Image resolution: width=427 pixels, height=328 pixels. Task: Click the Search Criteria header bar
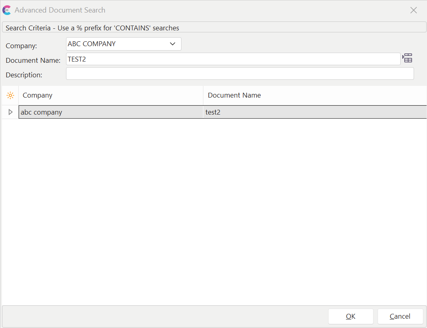tap(214, 28)
